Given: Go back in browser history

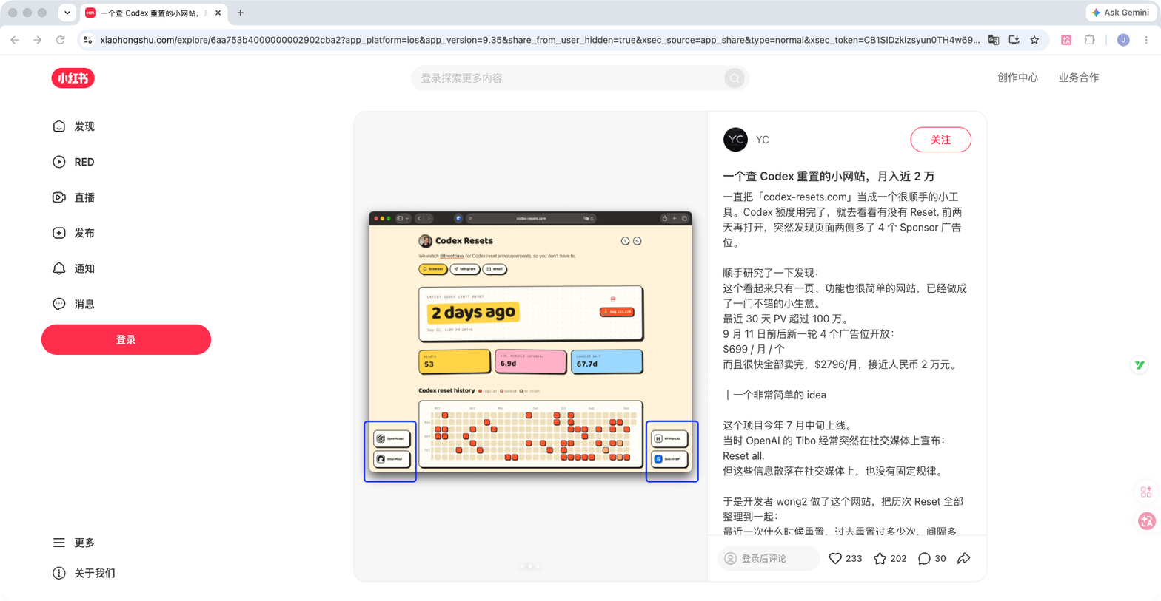Looking at the screenshot, I should [x=15, y=40].
